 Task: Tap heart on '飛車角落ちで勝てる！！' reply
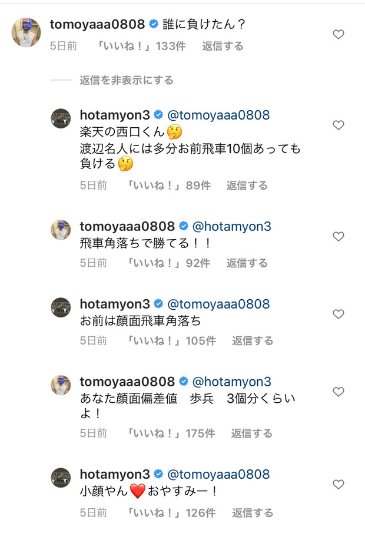coord(339,237)
